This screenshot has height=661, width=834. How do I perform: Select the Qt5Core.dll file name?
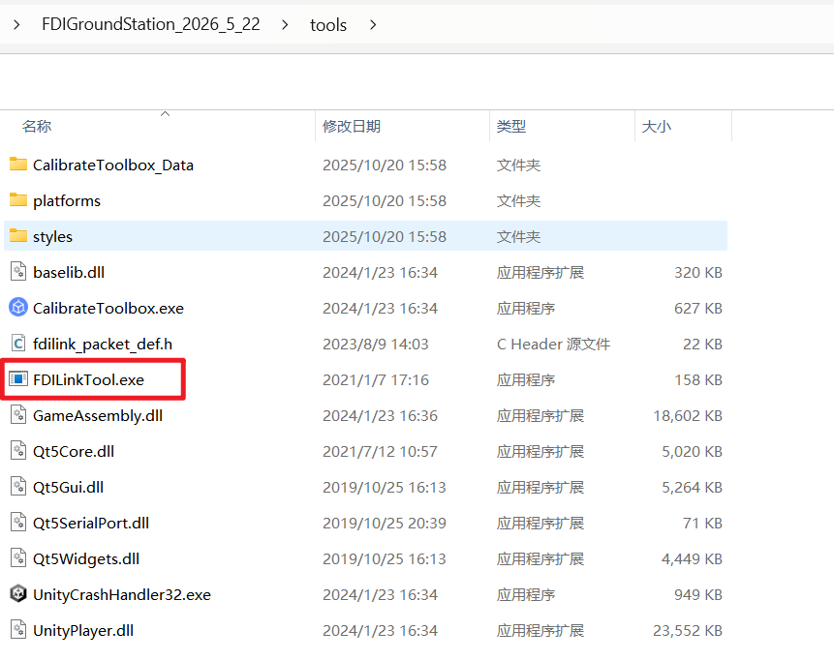click(74, 452)
